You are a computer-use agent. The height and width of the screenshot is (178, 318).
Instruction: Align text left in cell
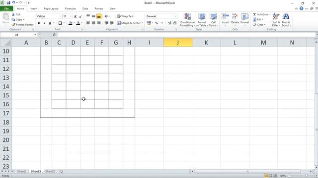point(88,23)
